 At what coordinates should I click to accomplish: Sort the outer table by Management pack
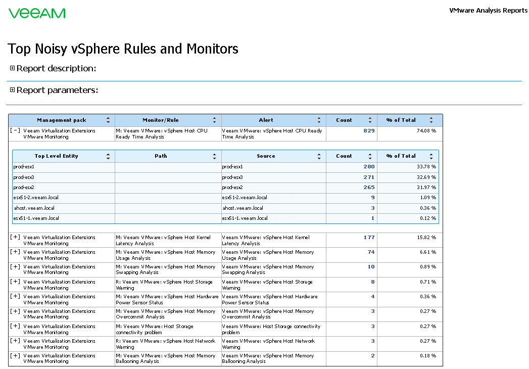pyautogui.click(x=108, y=120)
